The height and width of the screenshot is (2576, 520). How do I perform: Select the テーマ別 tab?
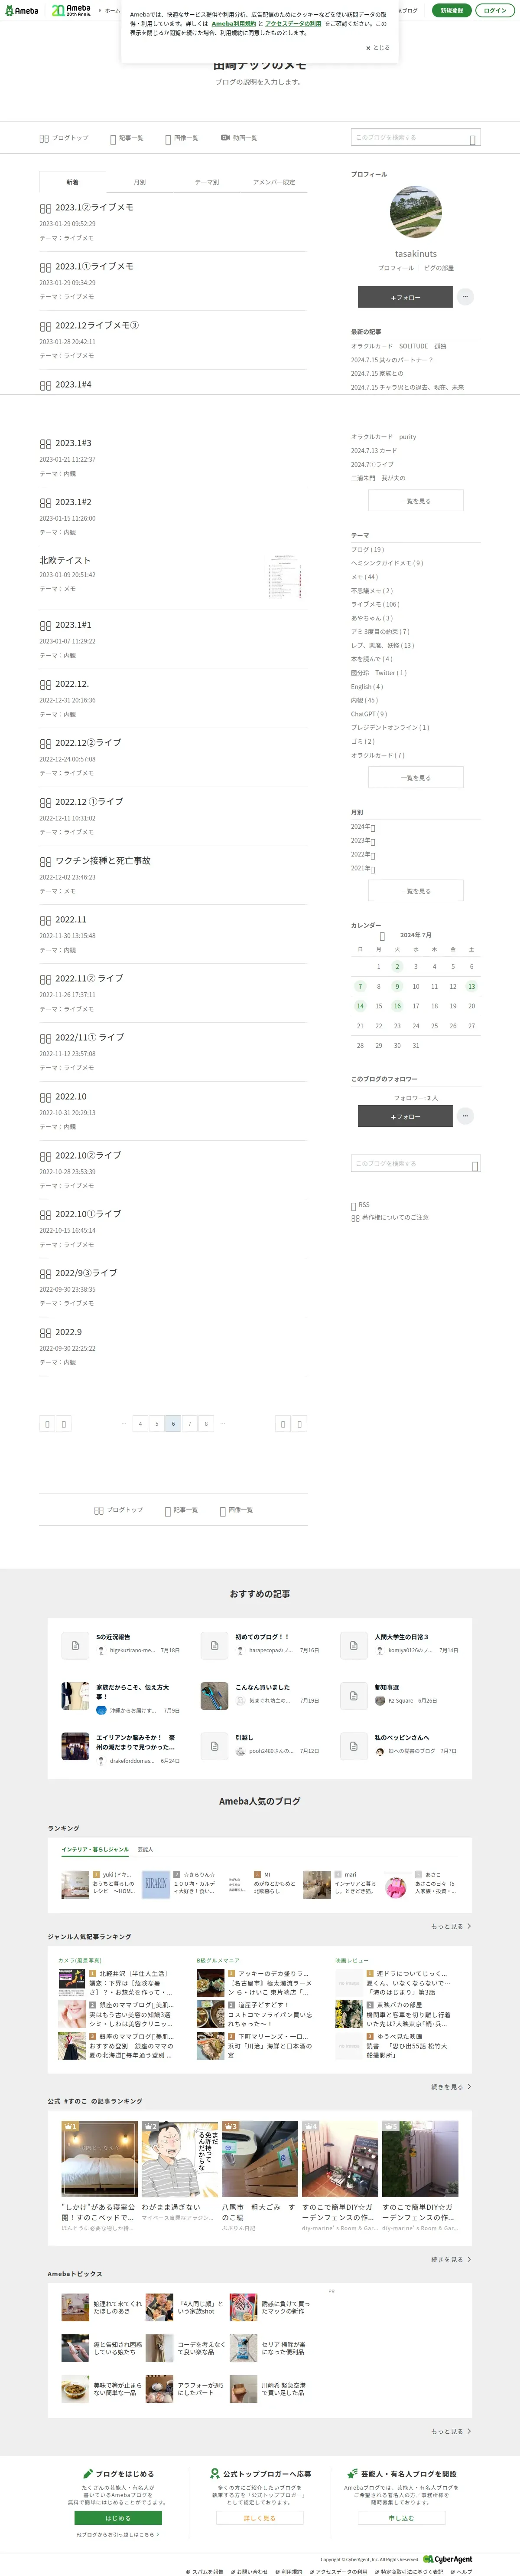(207, 182)
